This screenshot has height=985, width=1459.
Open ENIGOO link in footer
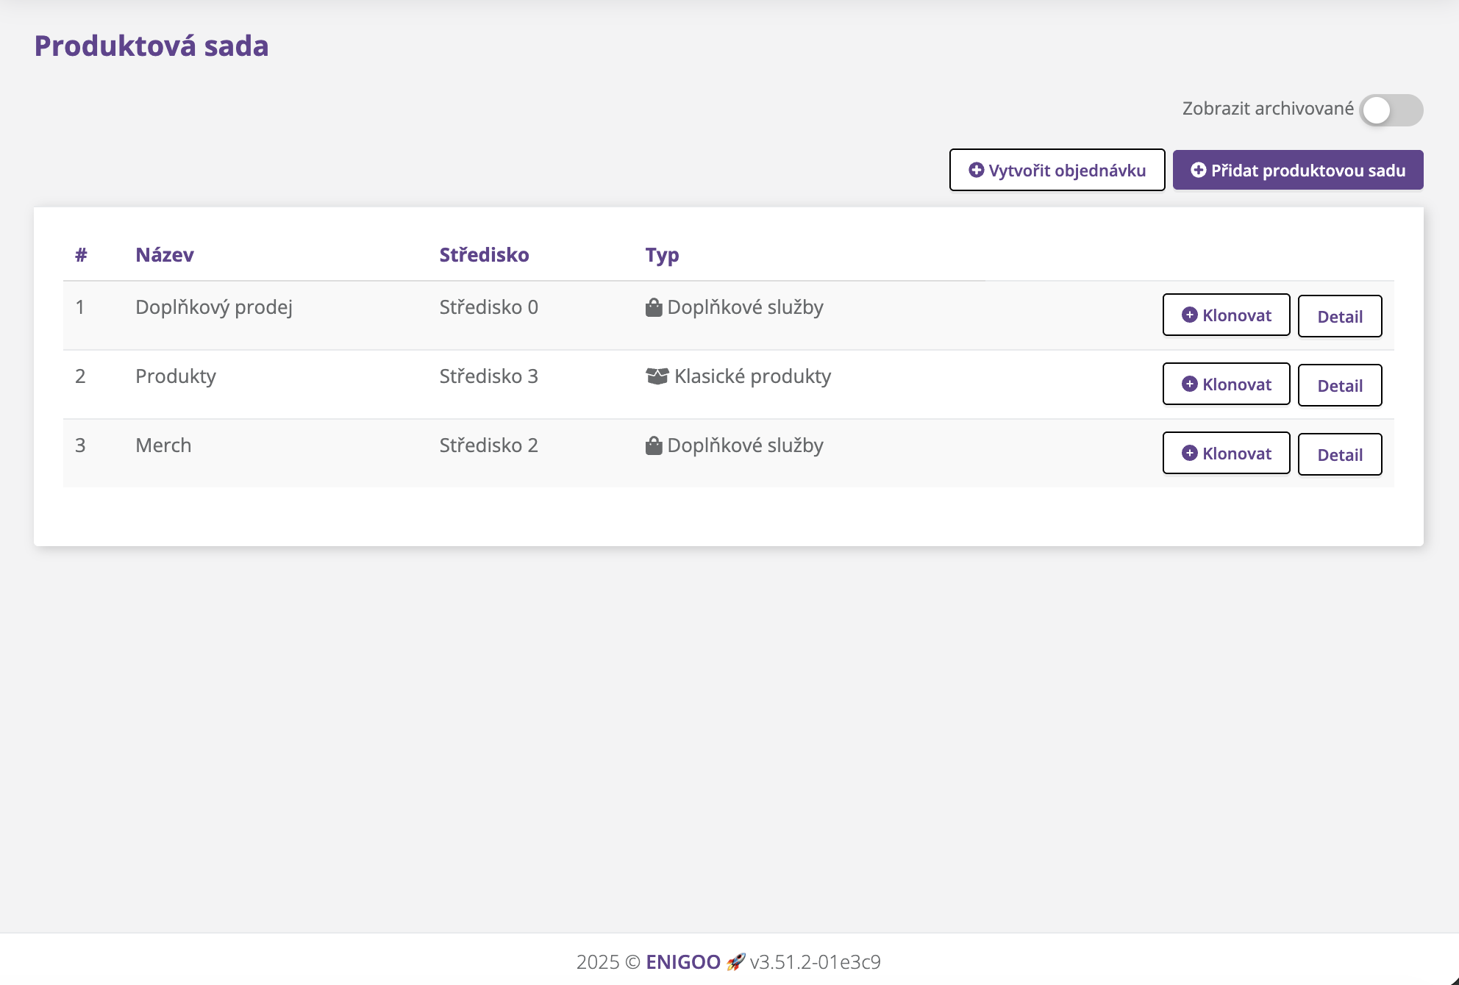pos(682,961)
